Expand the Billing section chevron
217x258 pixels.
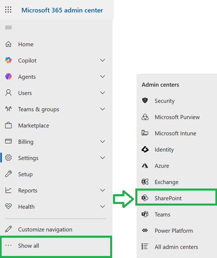click(102, 141)
